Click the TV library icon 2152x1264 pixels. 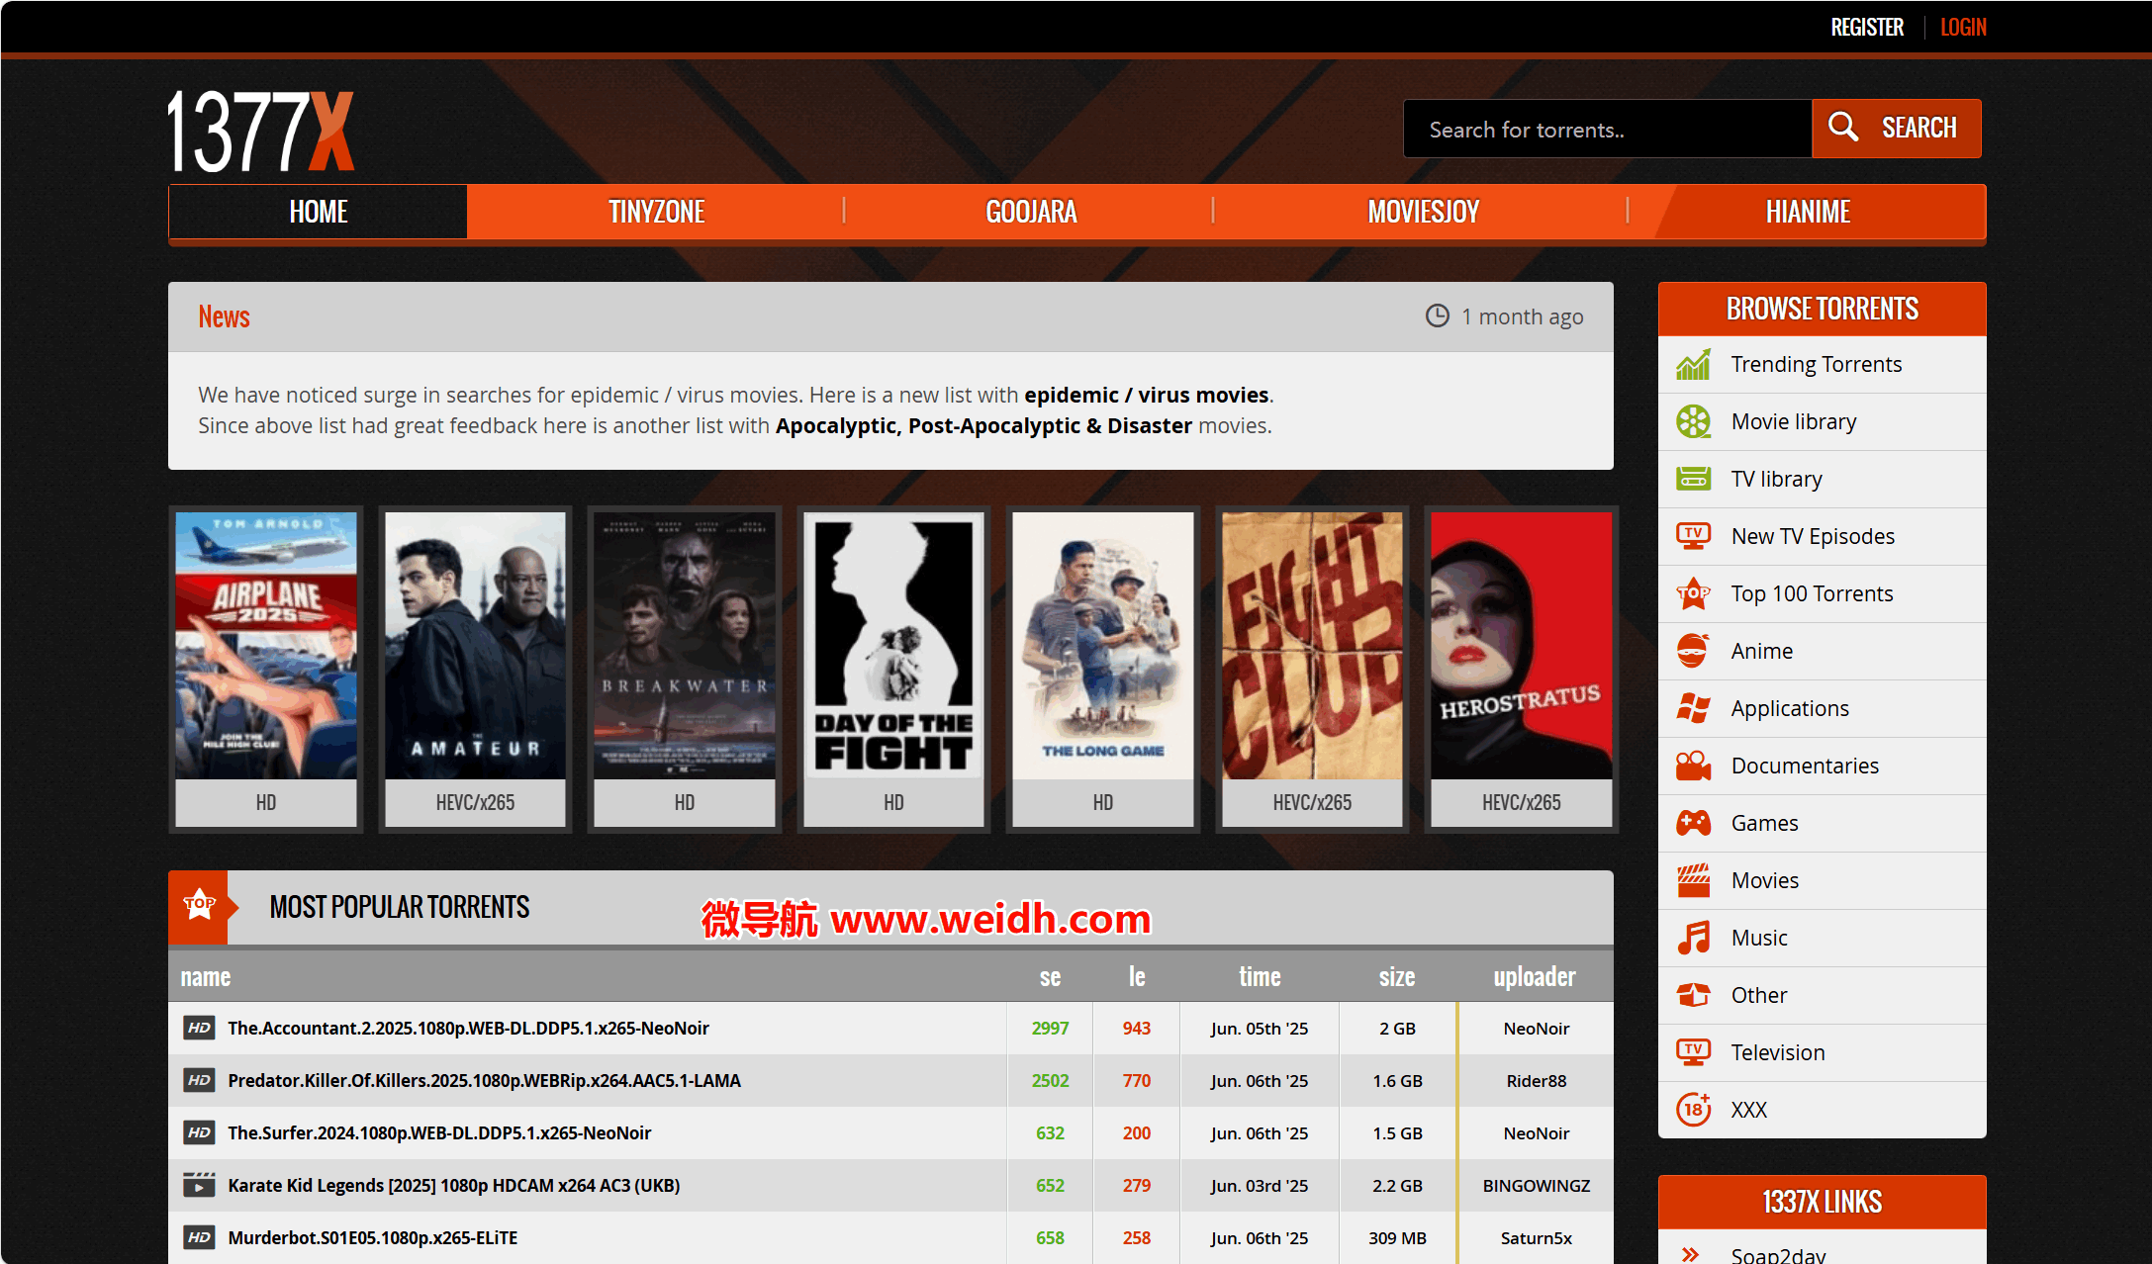click(x=1693, y=480)
